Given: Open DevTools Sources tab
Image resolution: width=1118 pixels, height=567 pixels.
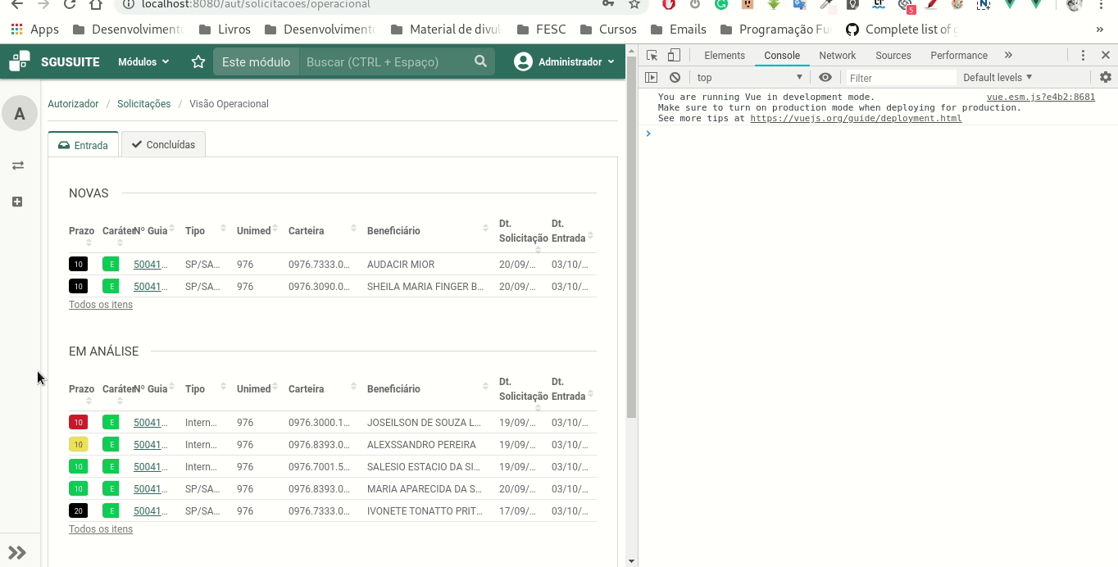Looking at the screenshot, I should pyautogui.click(x=893, y=56).
